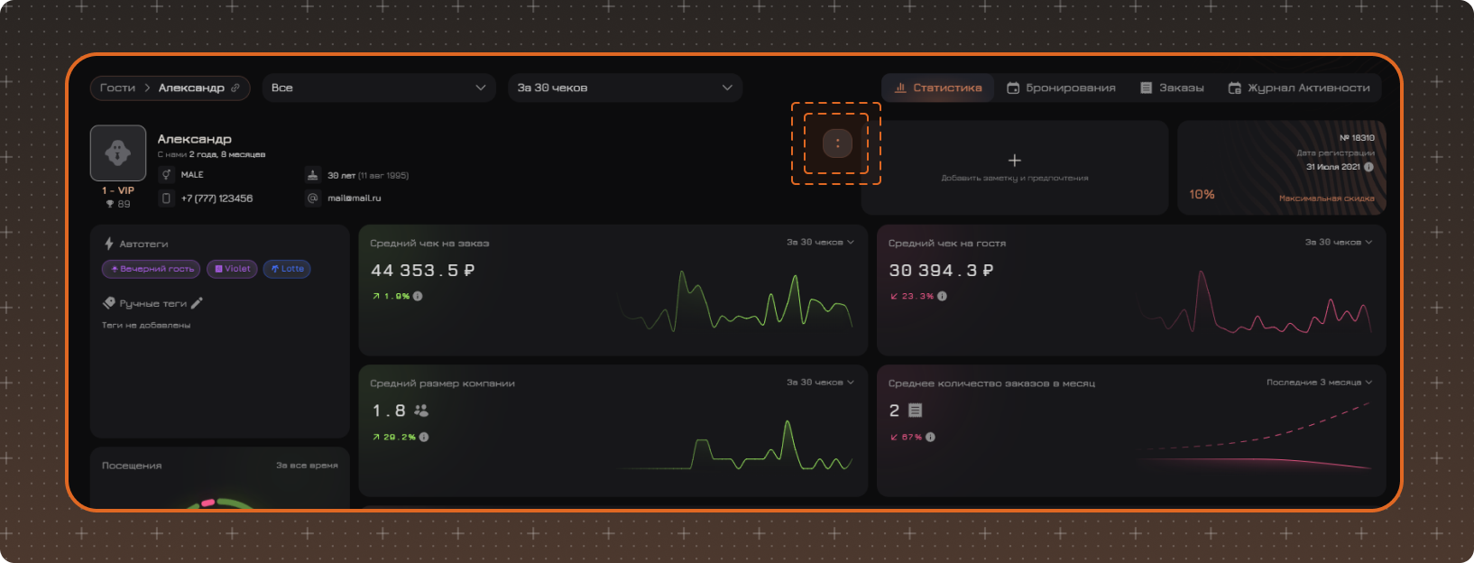1474x563 pixels.
Task: Copy guest link via chain icon
Action: (235, 88)
